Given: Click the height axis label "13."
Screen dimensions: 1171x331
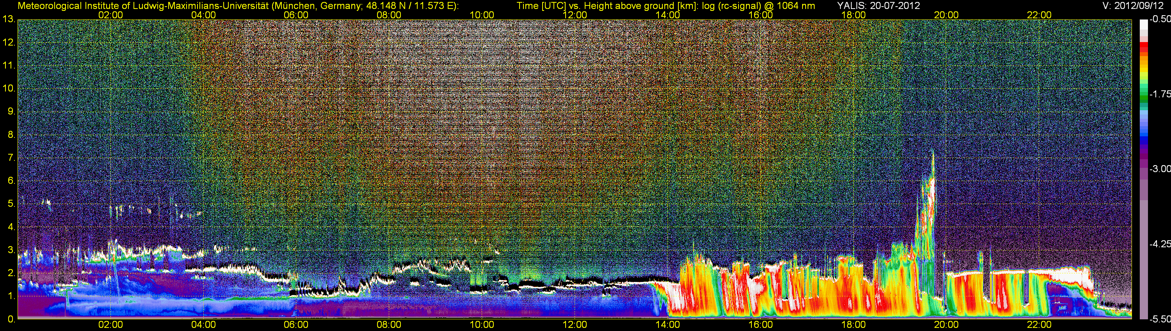Looking at the screenshot, I should [x=9, y=19].
